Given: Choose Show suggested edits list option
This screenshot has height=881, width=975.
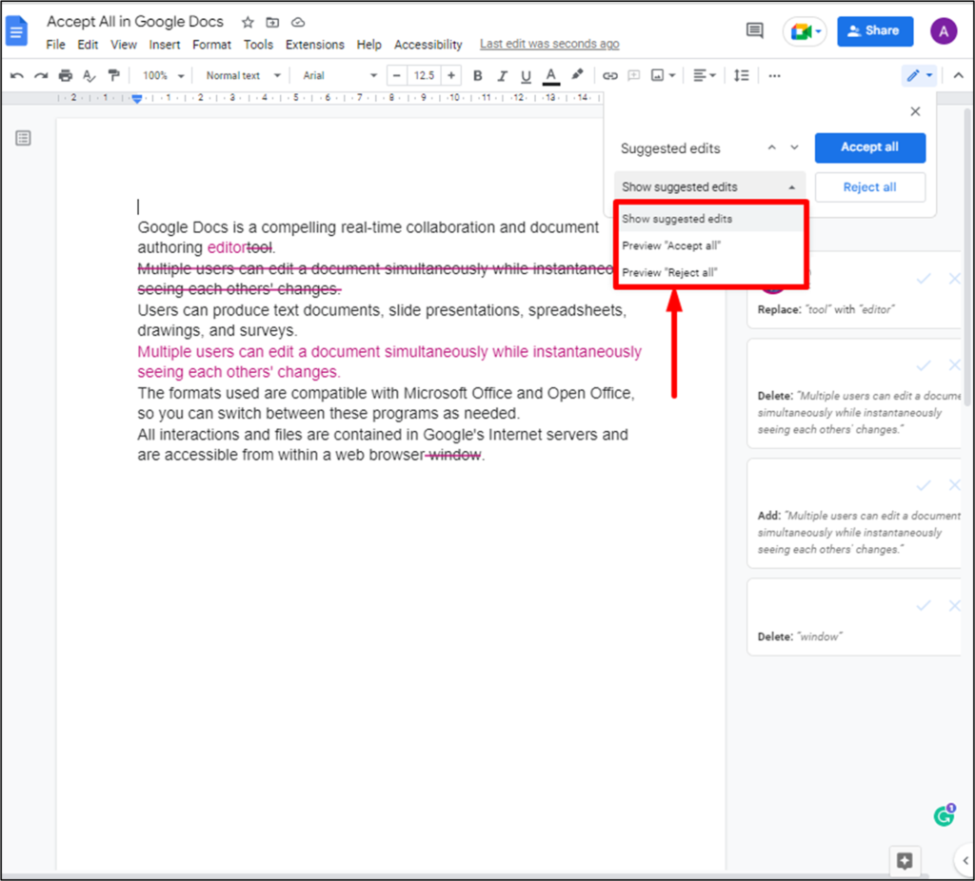Looking at the screenshot, I should [710, 219].
